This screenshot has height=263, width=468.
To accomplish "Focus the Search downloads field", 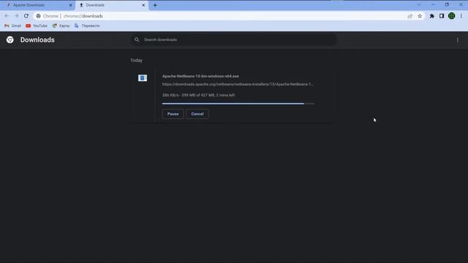I will click(x=233, y=39).
